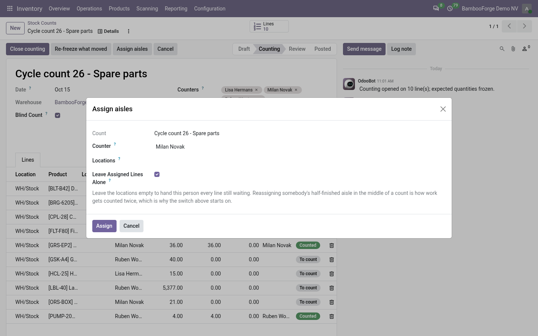Open the BambooForge Demo NV company switcher
The image size is (538, 336).
click(490, 8)
